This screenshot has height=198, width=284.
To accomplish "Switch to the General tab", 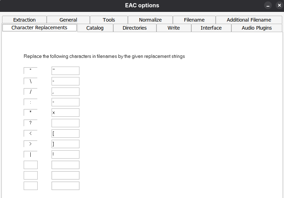I will coord(68,20).
